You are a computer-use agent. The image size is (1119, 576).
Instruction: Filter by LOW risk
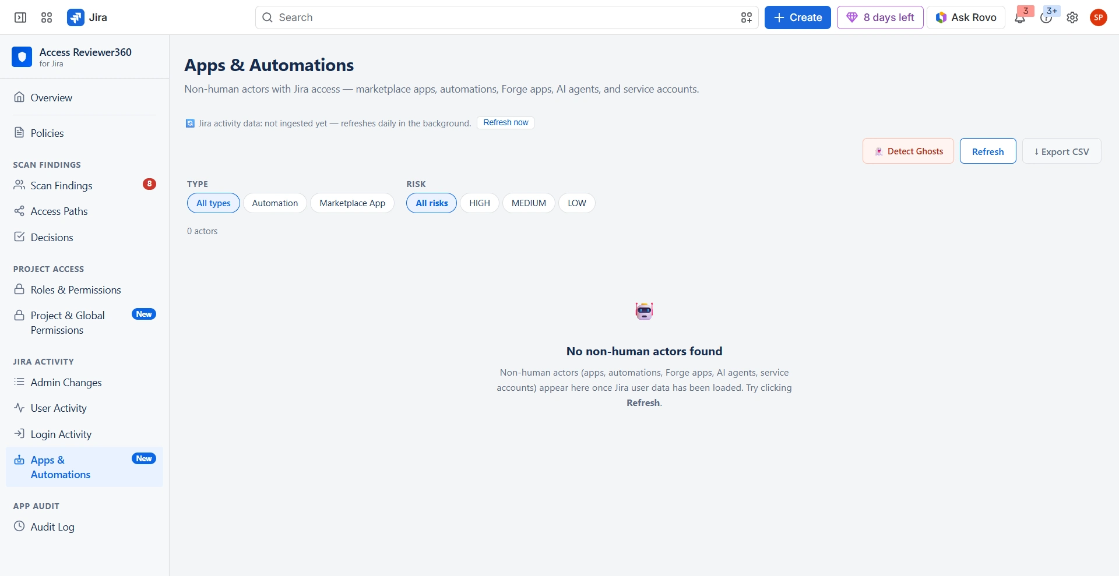coord(577,203)
